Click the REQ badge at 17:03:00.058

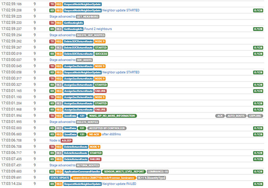pos(59,72)
